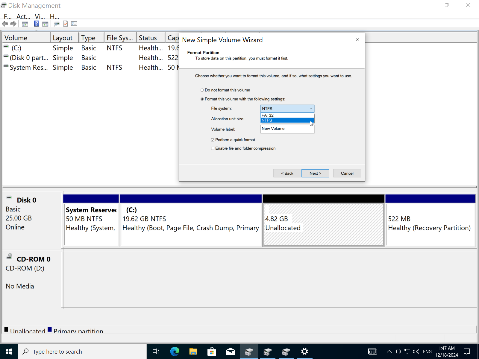This screenshot has height=359, width=479.
Task: Open the View menu
Action: (40, 16)
